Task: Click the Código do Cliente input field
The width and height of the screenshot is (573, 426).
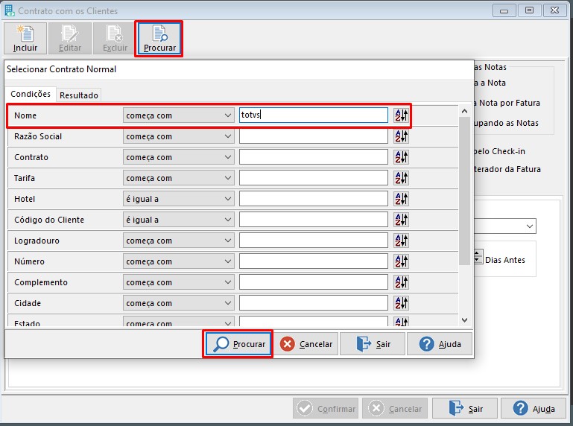Action: tap(314, 220)
